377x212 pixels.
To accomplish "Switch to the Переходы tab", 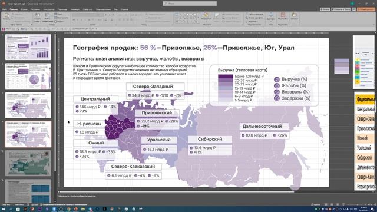I will 62,9.
